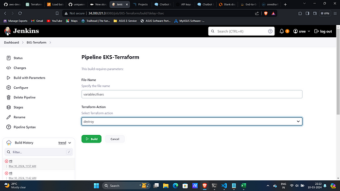Expand the chevron after Dashboard breadcrumb

click(x=23, y=42)
